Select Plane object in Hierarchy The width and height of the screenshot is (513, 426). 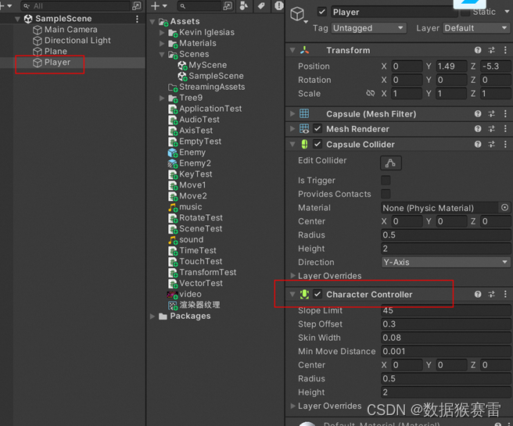coord(50,52)
